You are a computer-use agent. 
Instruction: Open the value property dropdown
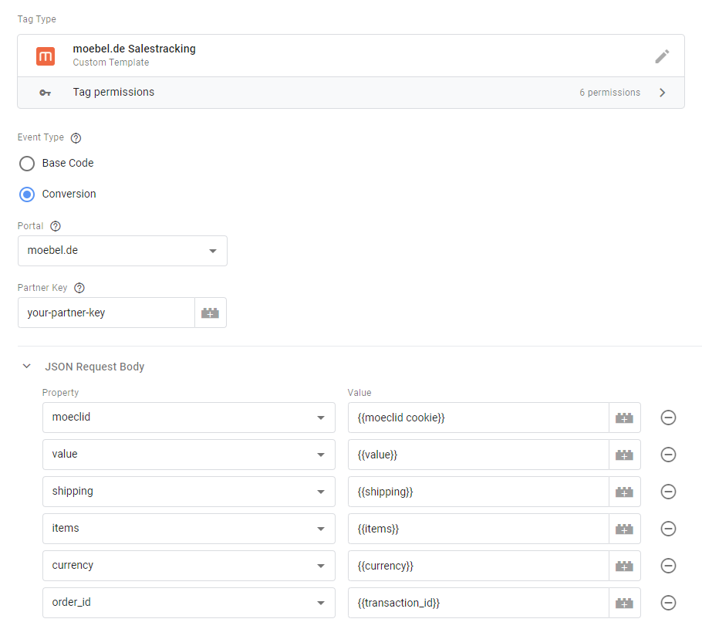click(189, 455)
